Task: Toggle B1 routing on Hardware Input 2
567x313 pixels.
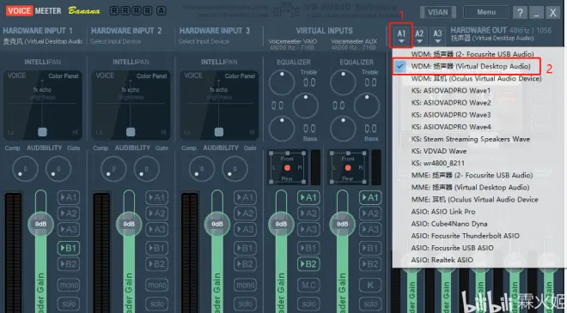Action: point(156,248)
